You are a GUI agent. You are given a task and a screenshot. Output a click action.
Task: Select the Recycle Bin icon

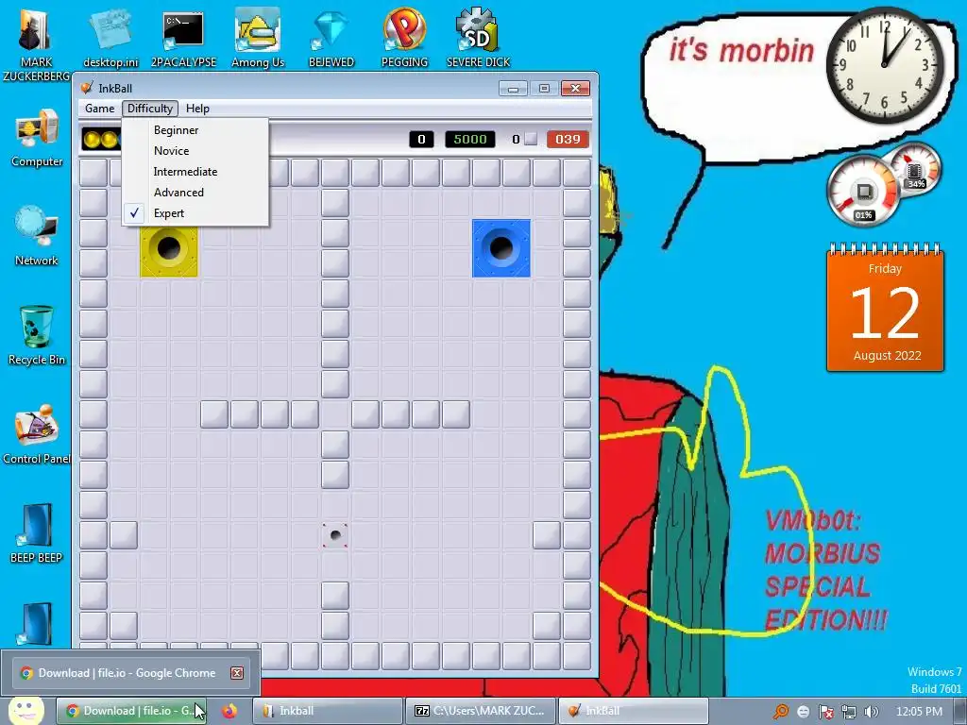(x=37, y=336)
